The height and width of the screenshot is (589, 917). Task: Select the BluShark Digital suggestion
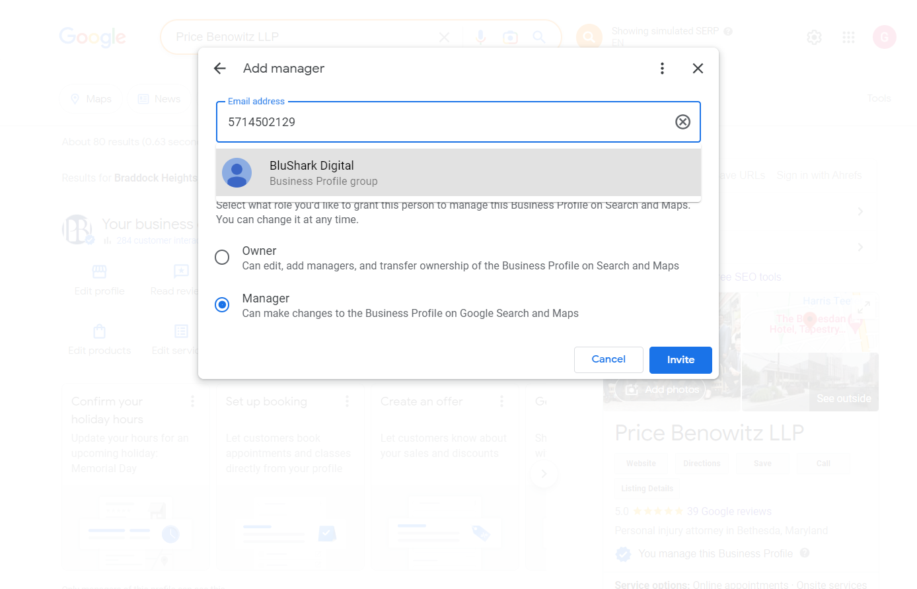pos(458,173)
